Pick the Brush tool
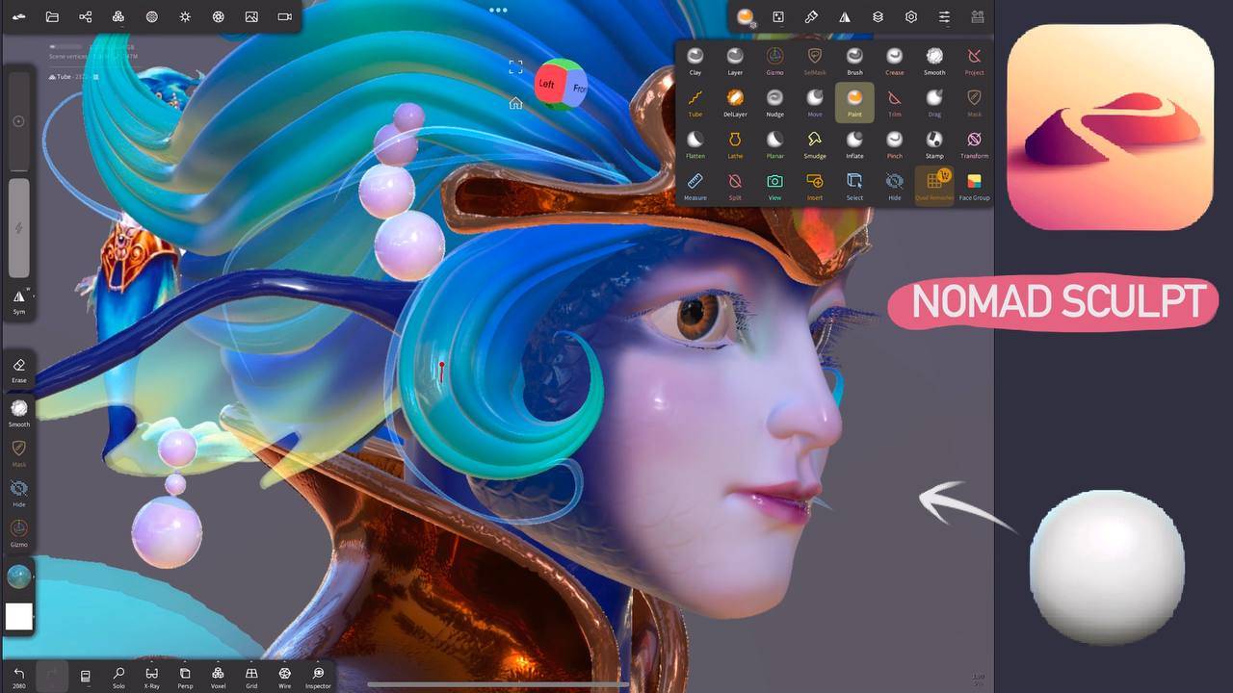The width and height of the screenshot is (1233, 693). (854, 61)
